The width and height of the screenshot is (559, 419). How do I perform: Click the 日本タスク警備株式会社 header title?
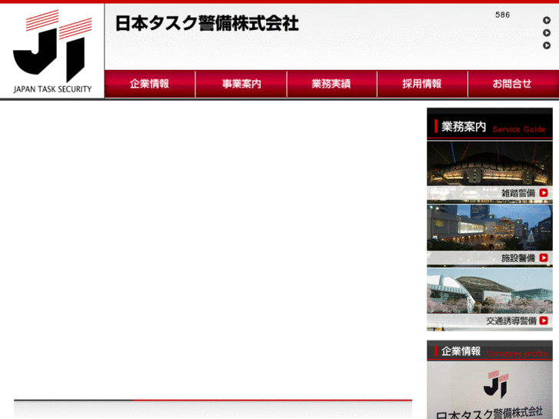point(207,24)
